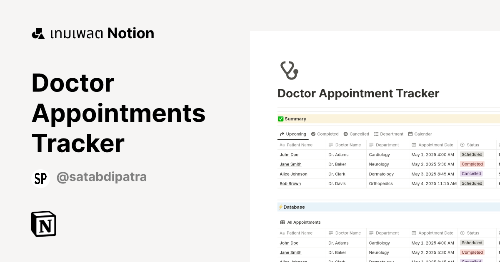The image size is (500, 262).
Task: Click the green checkbox in the Summary callout
Action: tap(281, 119)
